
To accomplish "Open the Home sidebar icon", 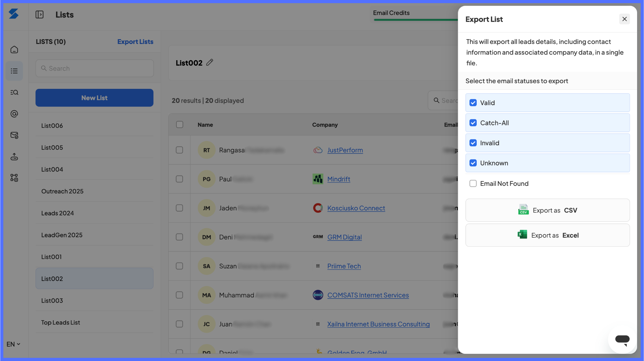I will 14,50.
